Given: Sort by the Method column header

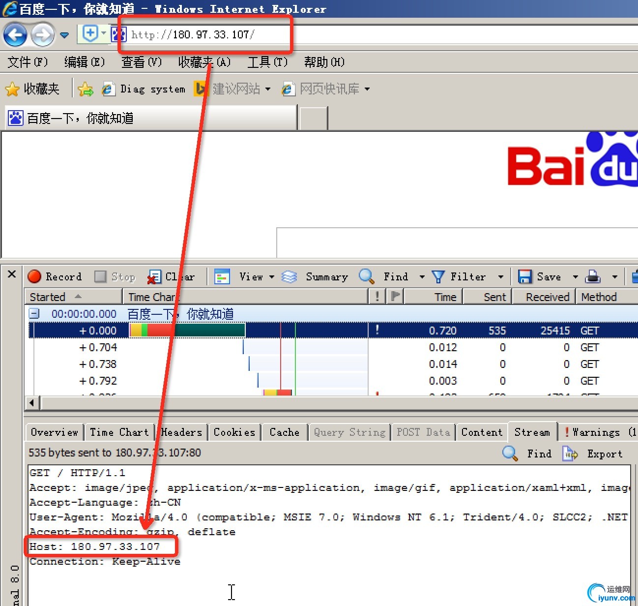Looking at the screenshot, I should click(607, 297).
